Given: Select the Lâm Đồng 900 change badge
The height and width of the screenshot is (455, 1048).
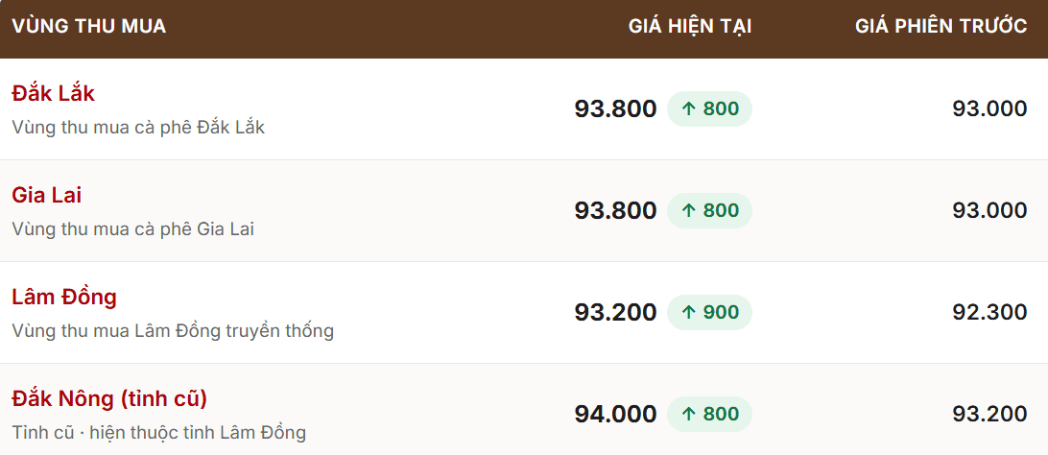Looking at the screenshot, I should (710, 312).
